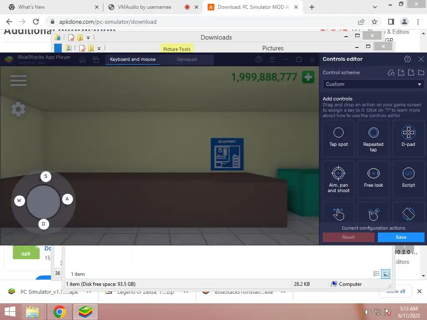
Task: Switch Pictures window to large icons view
Action: click(386, 274)
